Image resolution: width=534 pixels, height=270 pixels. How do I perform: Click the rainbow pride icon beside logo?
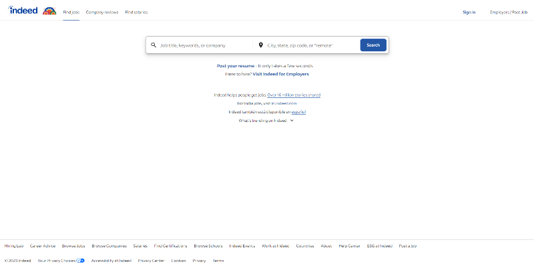[x=49, y=11]
